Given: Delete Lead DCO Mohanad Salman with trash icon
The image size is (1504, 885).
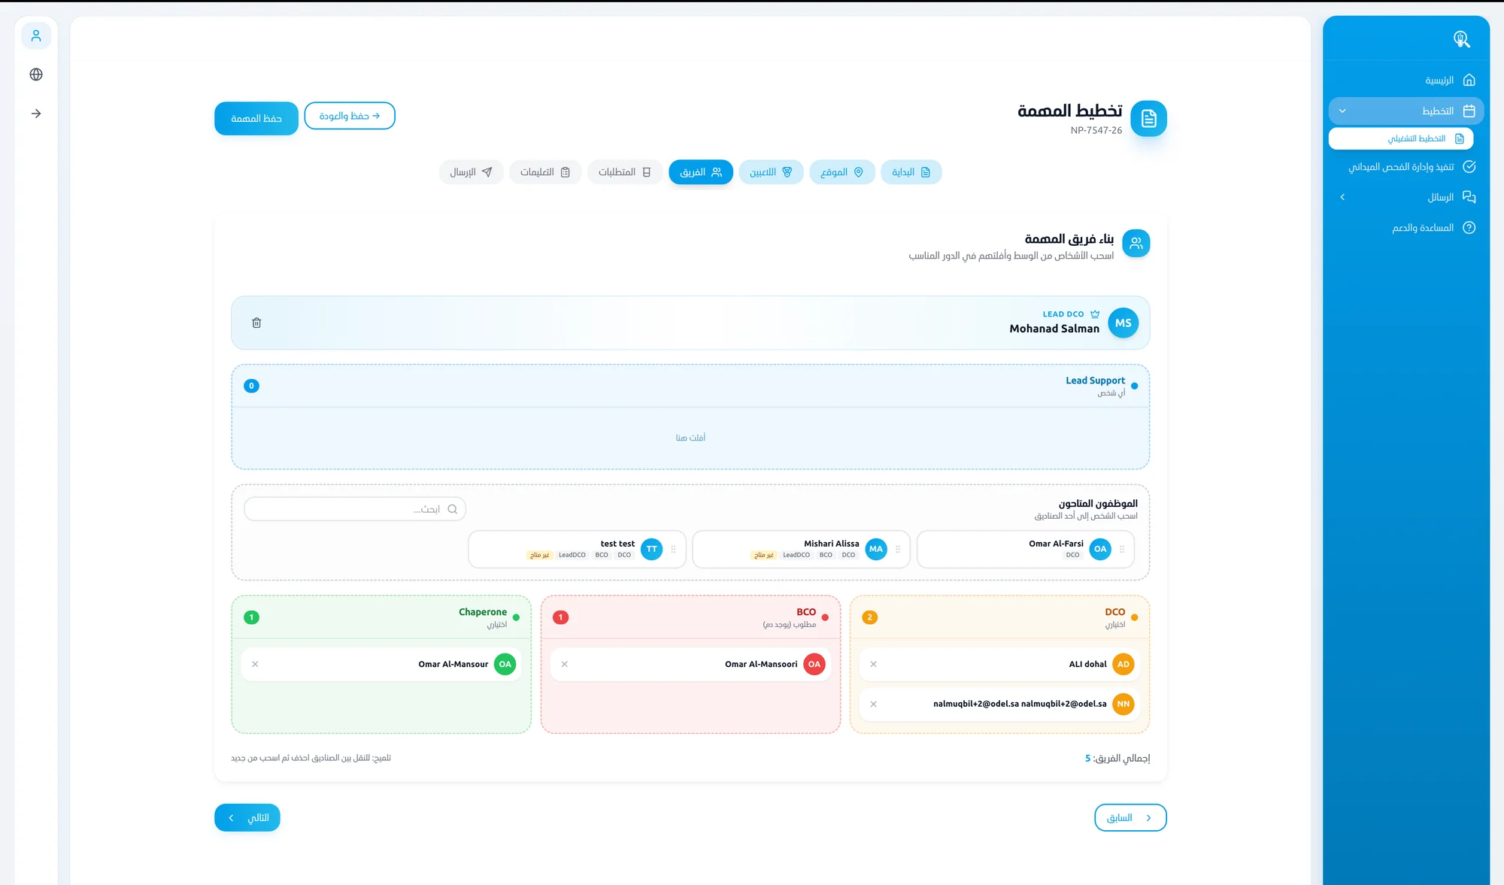Looking at the screenshot, I should [x=256, y=323].
